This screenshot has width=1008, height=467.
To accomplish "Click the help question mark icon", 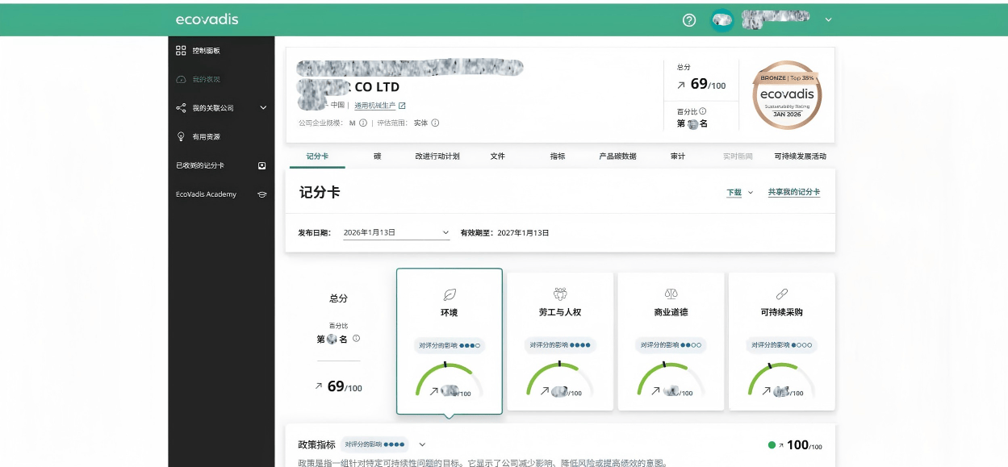I will tap(689, 20).
